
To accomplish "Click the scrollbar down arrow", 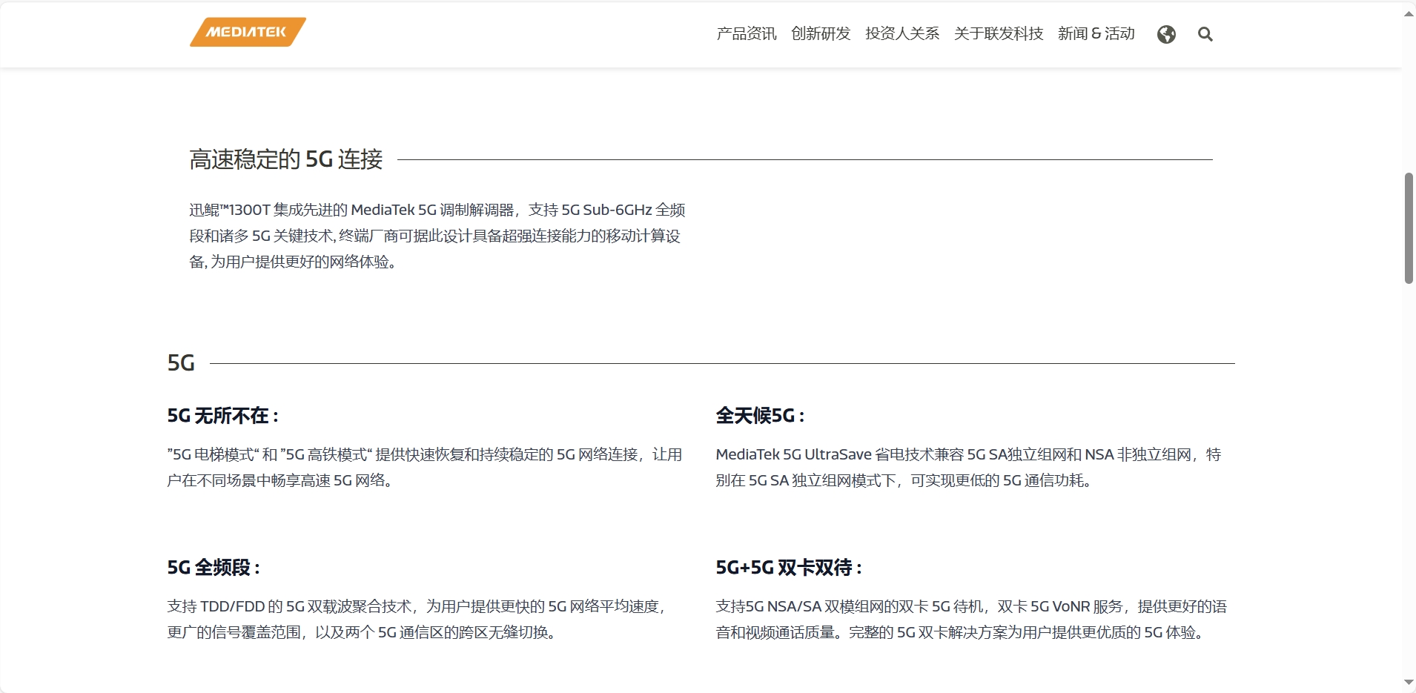I will pos(1409,682).
